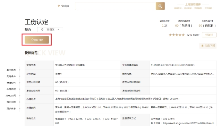Screen dimensions: 222x126
Task: Click the 网上投诉 URL link
Action: [x=188, y=123]
